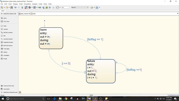Click Fit to View in the palette
This screenshot has width=179, height=101.
5,21
